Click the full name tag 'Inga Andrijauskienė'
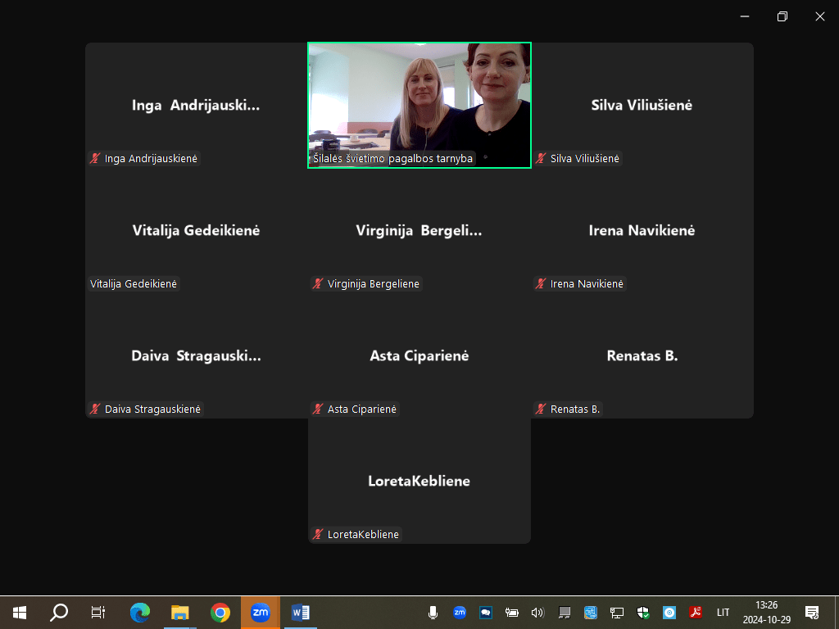This screenshot has height=629, width=839. coord(144,158)
